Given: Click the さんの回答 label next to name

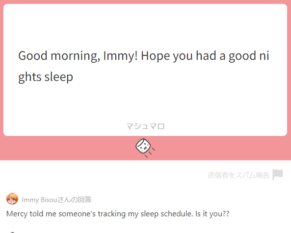Looking at the screenshot, I should tap(74, 200).
